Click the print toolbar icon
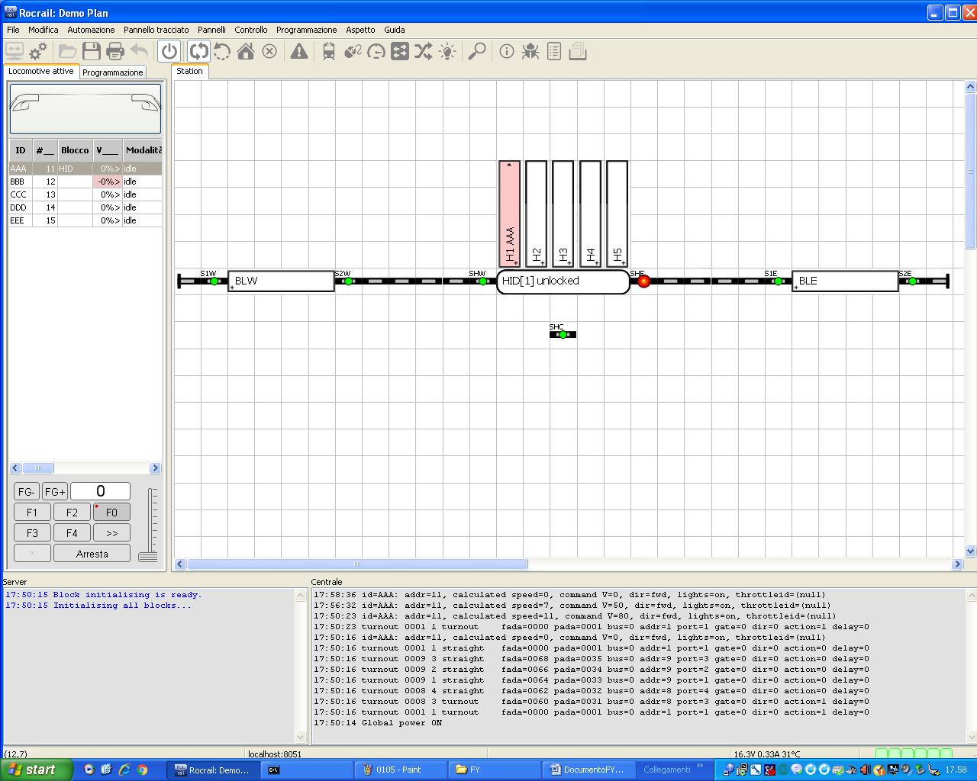The image size is (977, 781). point(115,51)
